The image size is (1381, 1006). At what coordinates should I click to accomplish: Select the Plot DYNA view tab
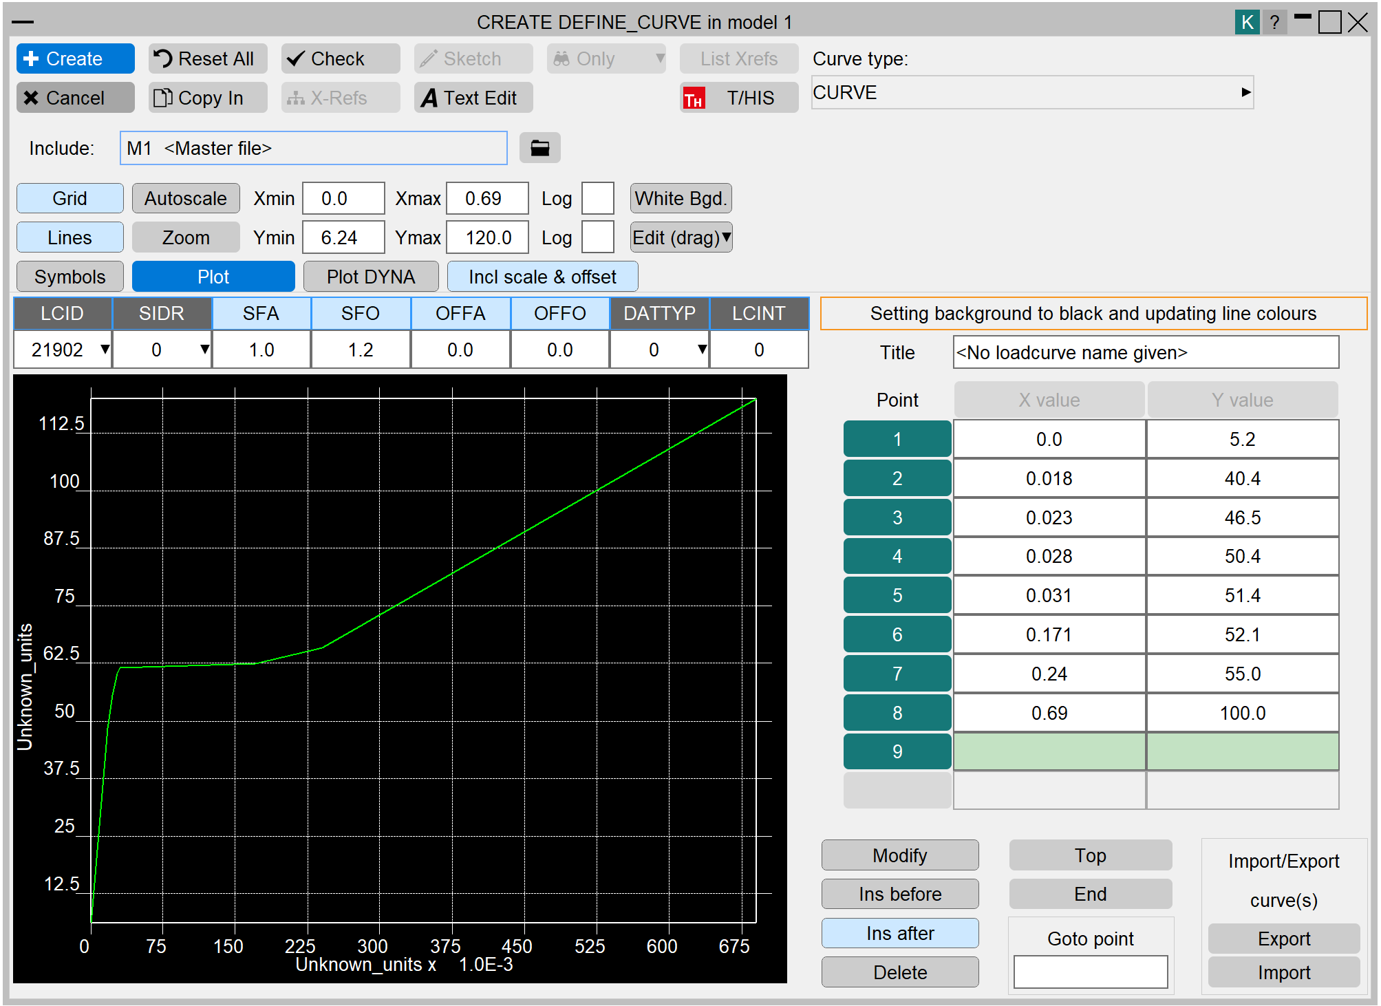(x=370, y=277)
